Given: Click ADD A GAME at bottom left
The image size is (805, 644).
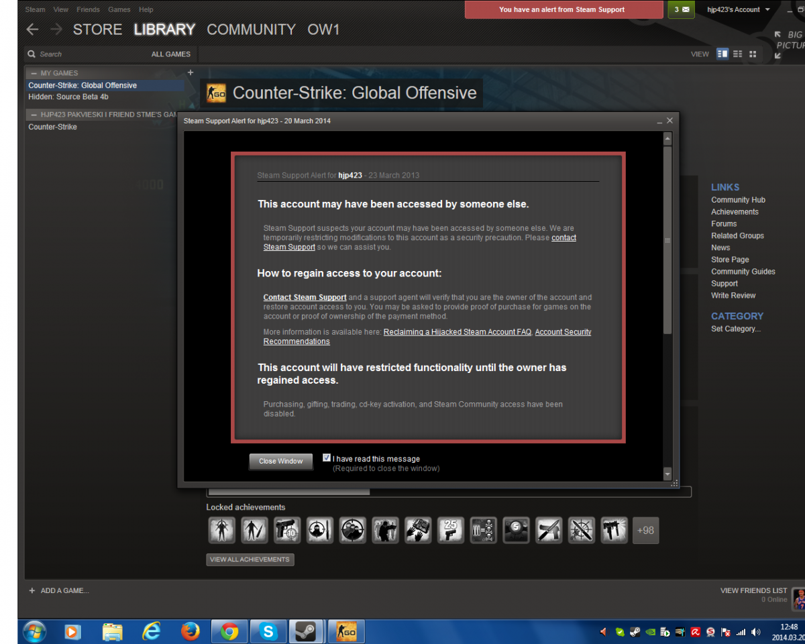Looking at the screenshot, I should pyautogui.click(x=59, y=591).
